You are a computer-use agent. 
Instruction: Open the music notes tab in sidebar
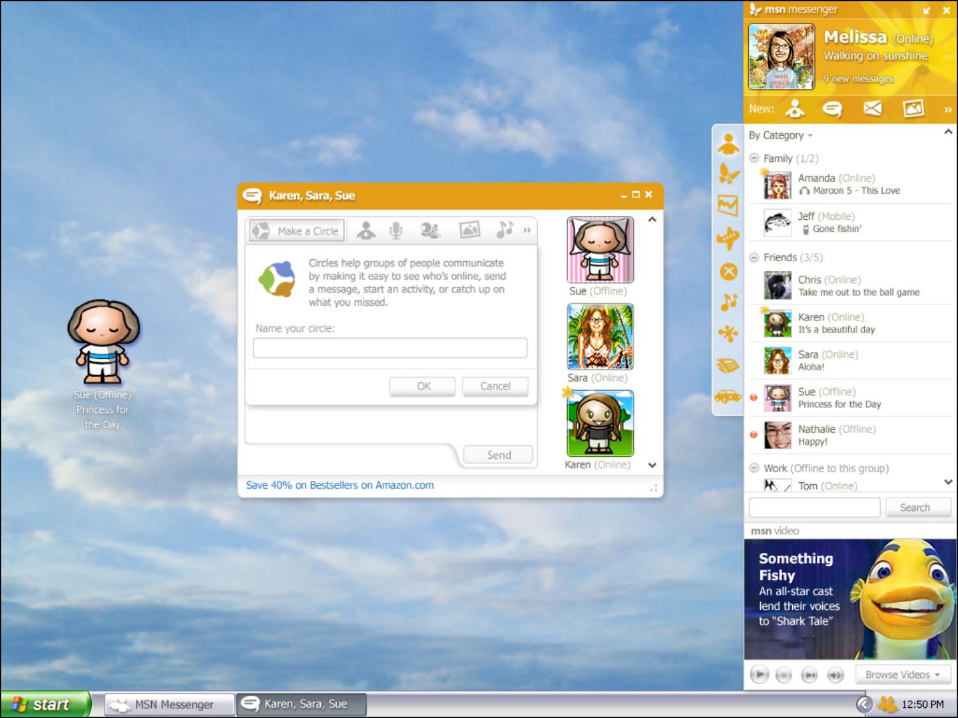[728, 302]
